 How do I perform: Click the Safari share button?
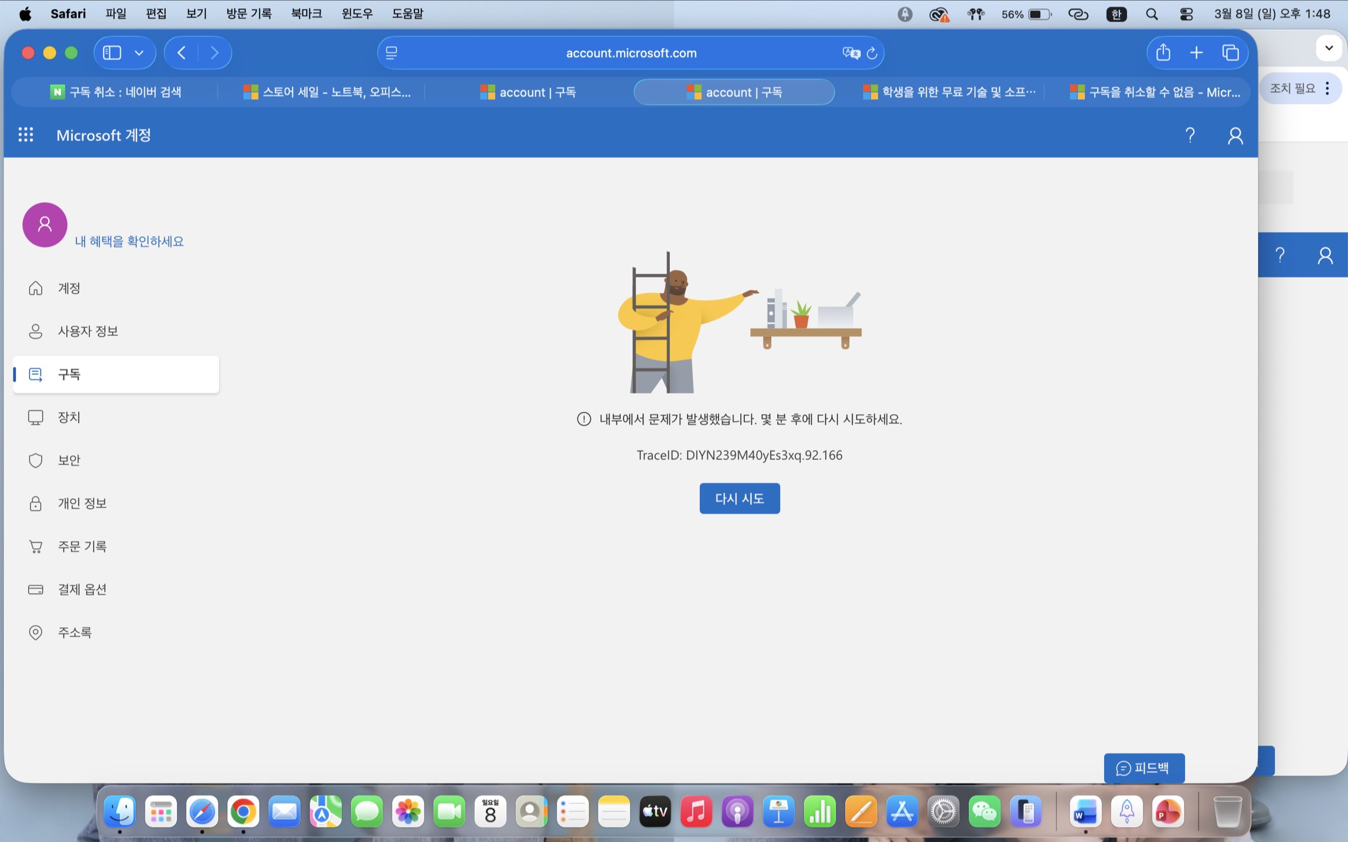[x=1163, y=53]
